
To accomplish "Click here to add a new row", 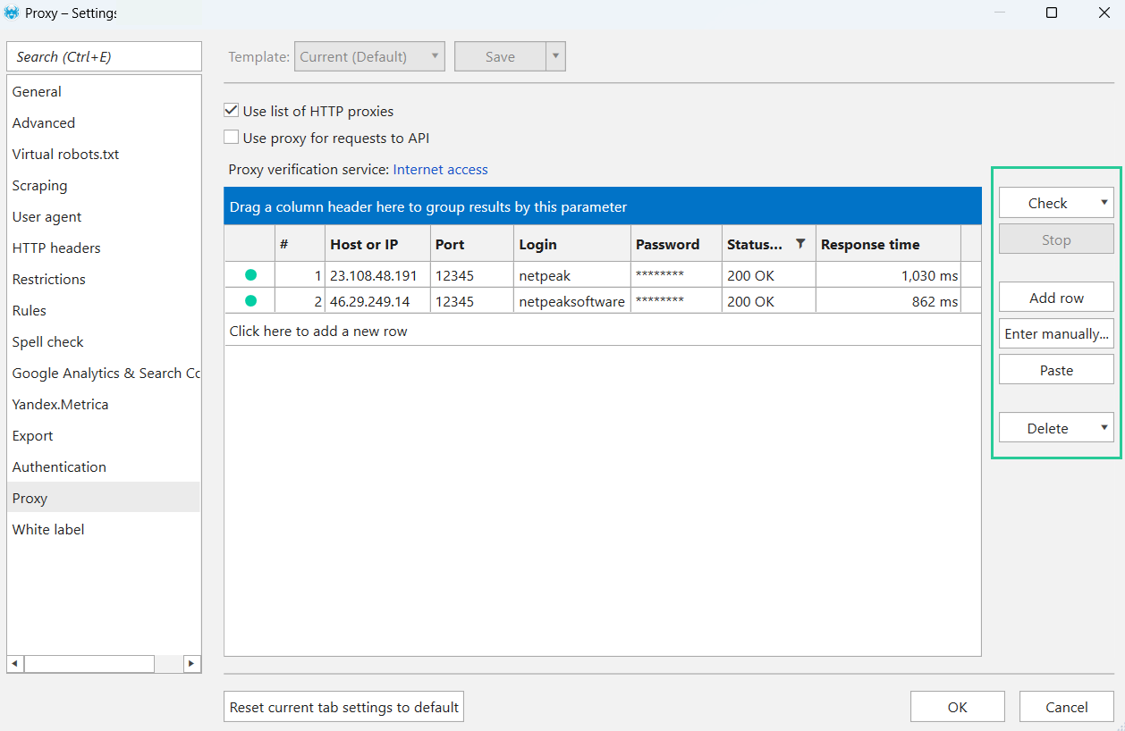I will tap(603, 331).
